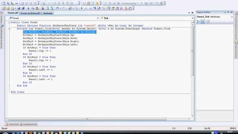Viewport: 238px width, 134px height.
Task: Click the Start Debugging play icon
Action: tap(82, 8)
